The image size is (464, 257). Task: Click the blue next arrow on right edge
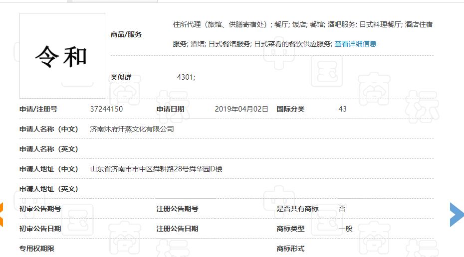tap(457, 215)
